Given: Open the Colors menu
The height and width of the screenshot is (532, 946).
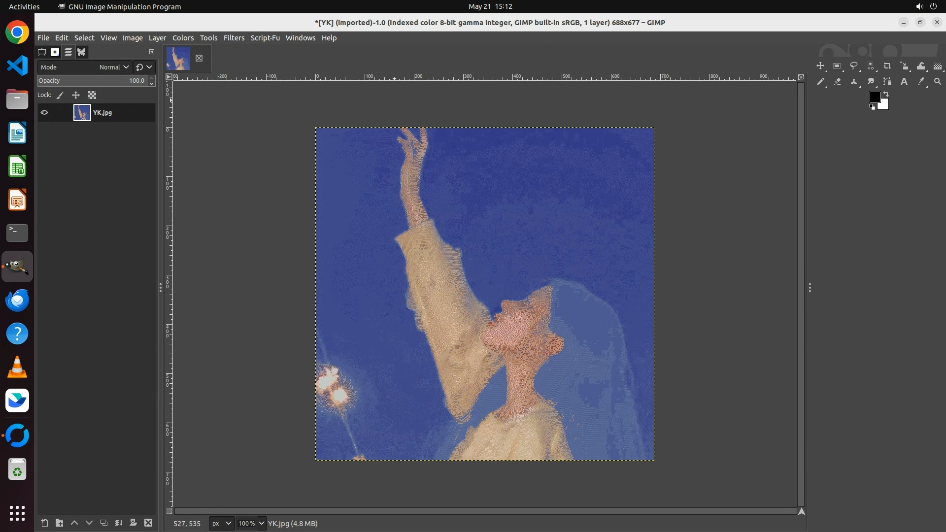Looking at the screenshot, I should click(183, 38).
